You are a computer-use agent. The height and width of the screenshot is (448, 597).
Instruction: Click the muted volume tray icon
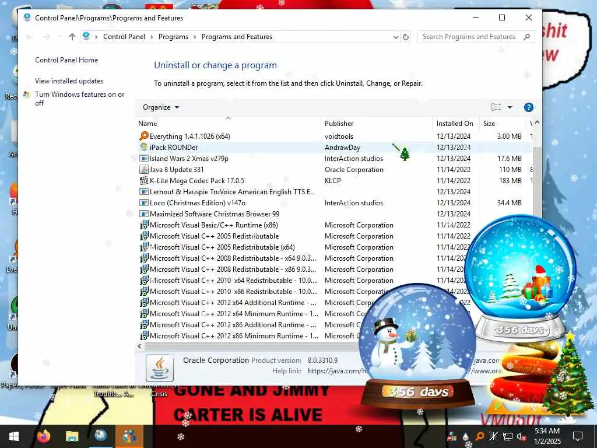pyautogui.click(x=521, y=436)
